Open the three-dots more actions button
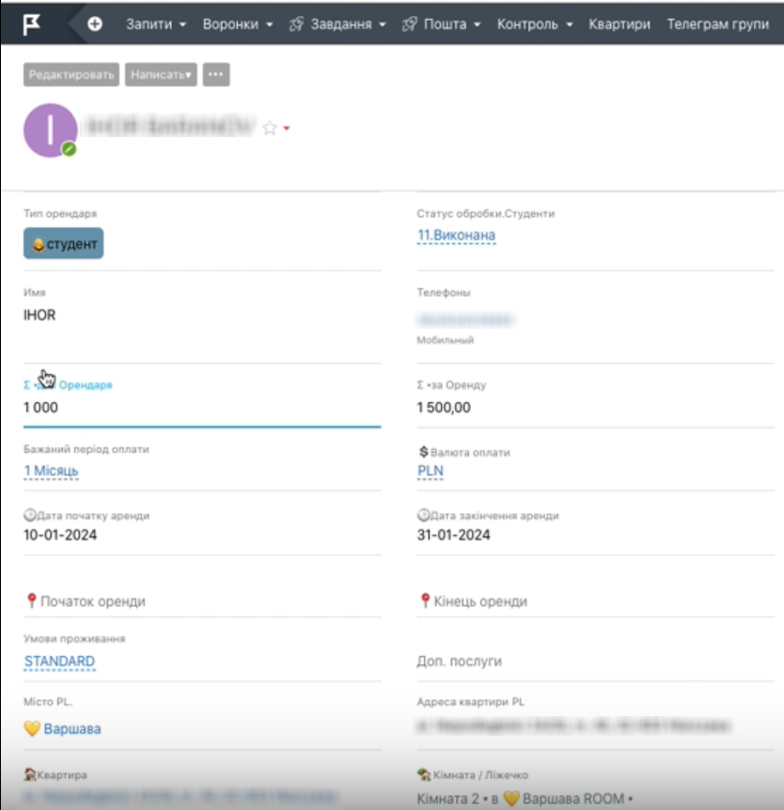Screen dimensions: 784x810 [x=216, y=74]
